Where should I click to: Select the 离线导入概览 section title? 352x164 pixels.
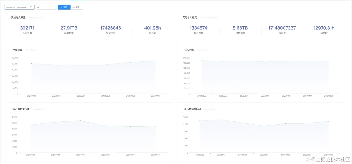click(18, 18)
